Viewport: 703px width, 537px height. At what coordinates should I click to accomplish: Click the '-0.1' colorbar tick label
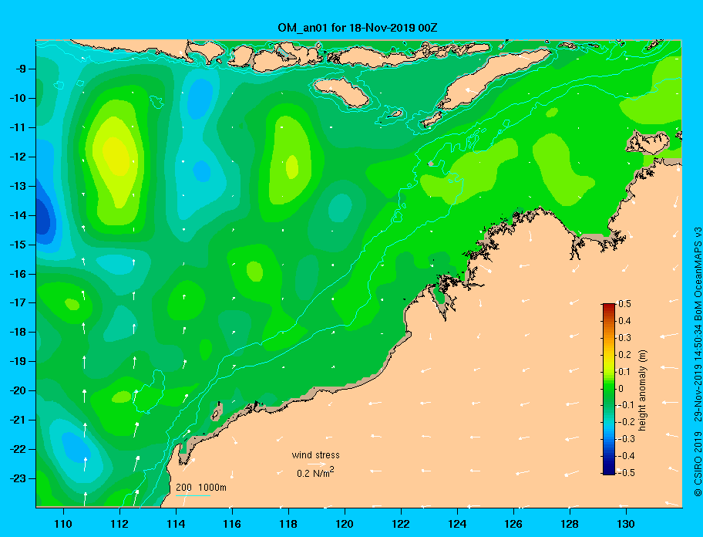[x=626, y=405]
